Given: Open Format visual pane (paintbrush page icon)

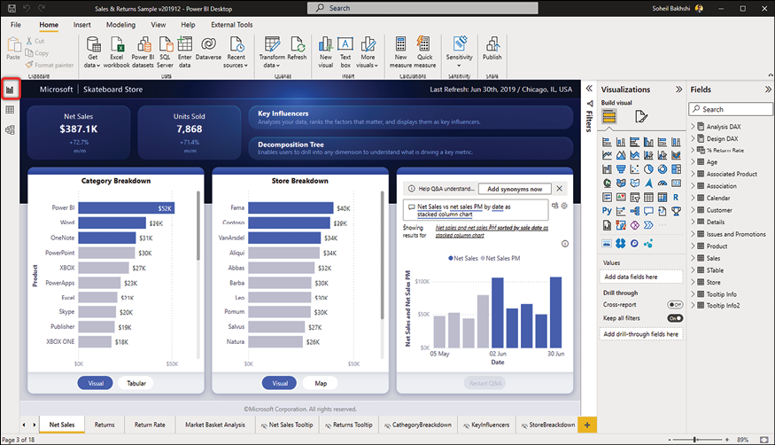Looking at the screenshot, I should pyautogui.click(x=641, y=117).
